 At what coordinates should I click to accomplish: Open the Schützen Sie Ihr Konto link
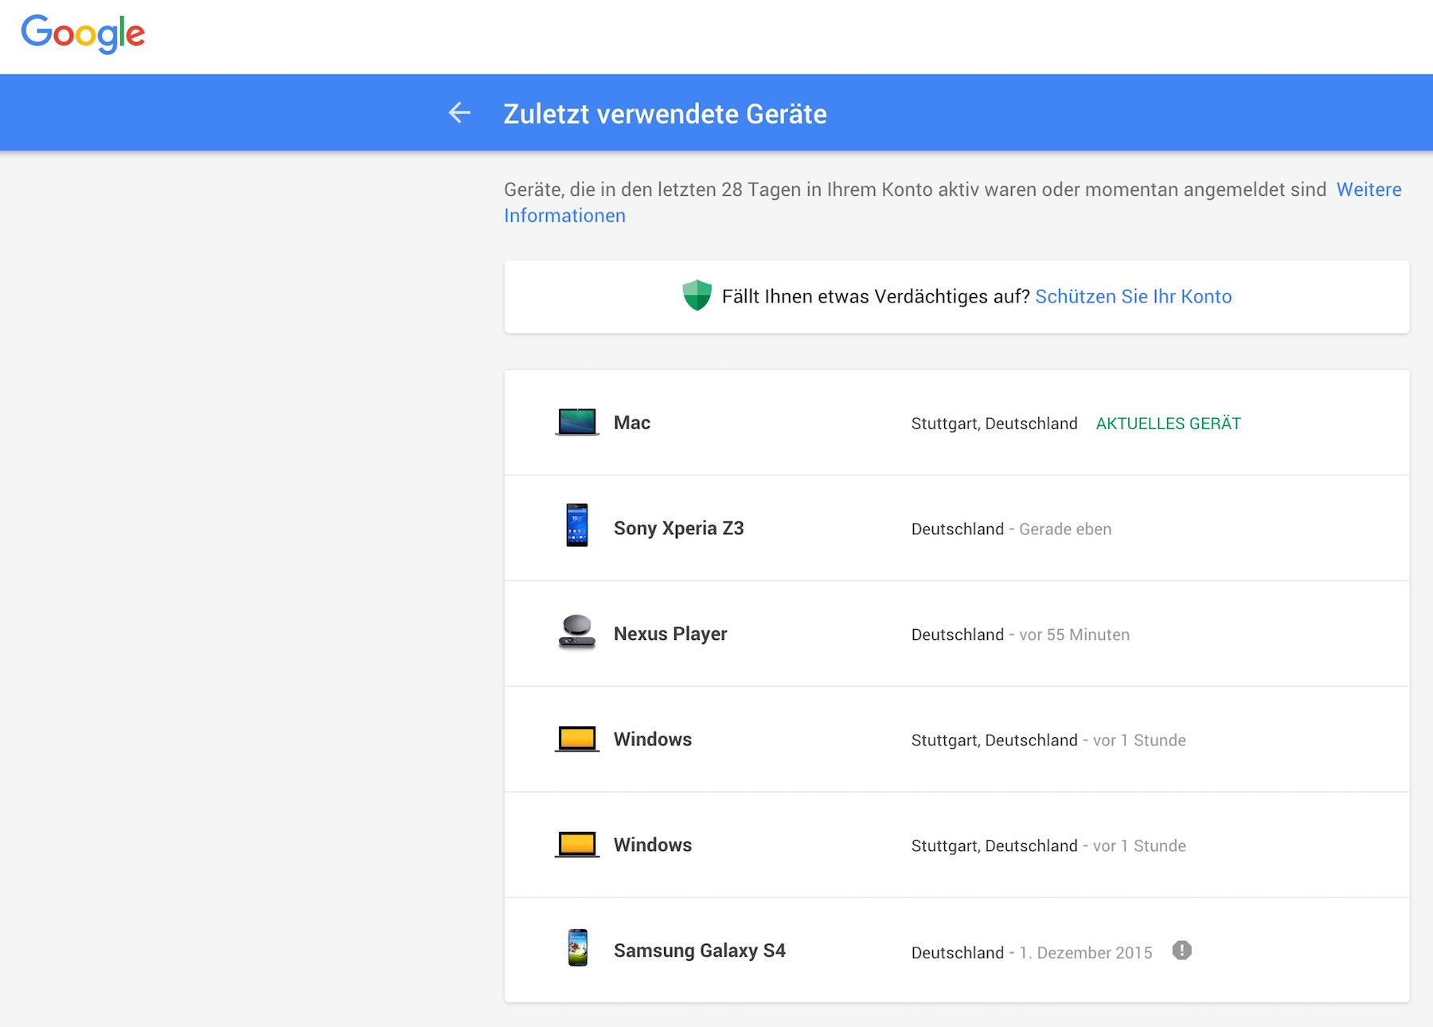1133,296
